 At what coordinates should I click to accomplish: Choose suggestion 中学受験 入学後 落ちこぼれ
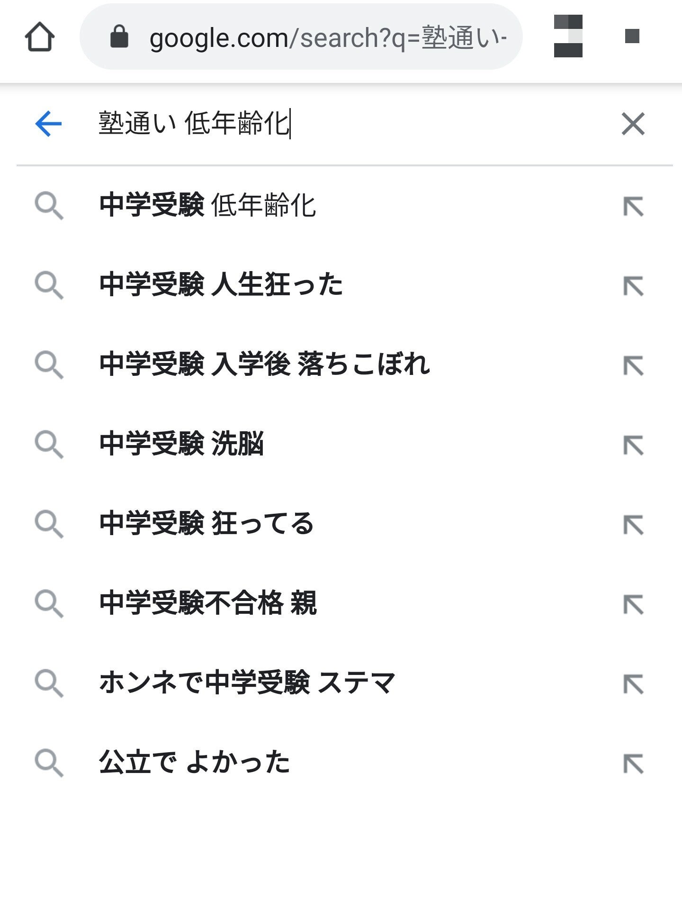(x=264, y=364)
